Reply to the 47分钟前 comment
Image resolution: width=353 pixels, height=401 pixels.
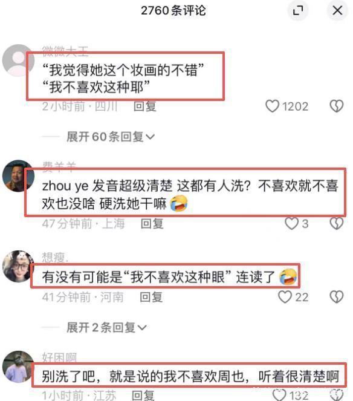point(152,224)
